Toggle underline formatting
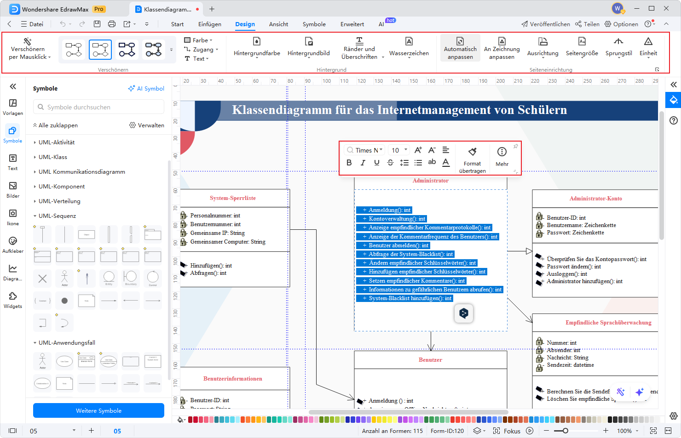The width and height of the screenshot is (681, 438). tap(376, 162)
